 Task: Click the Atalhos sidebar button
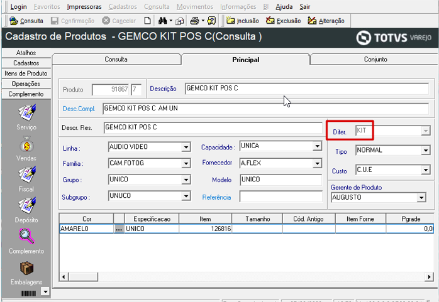point(26,53)
